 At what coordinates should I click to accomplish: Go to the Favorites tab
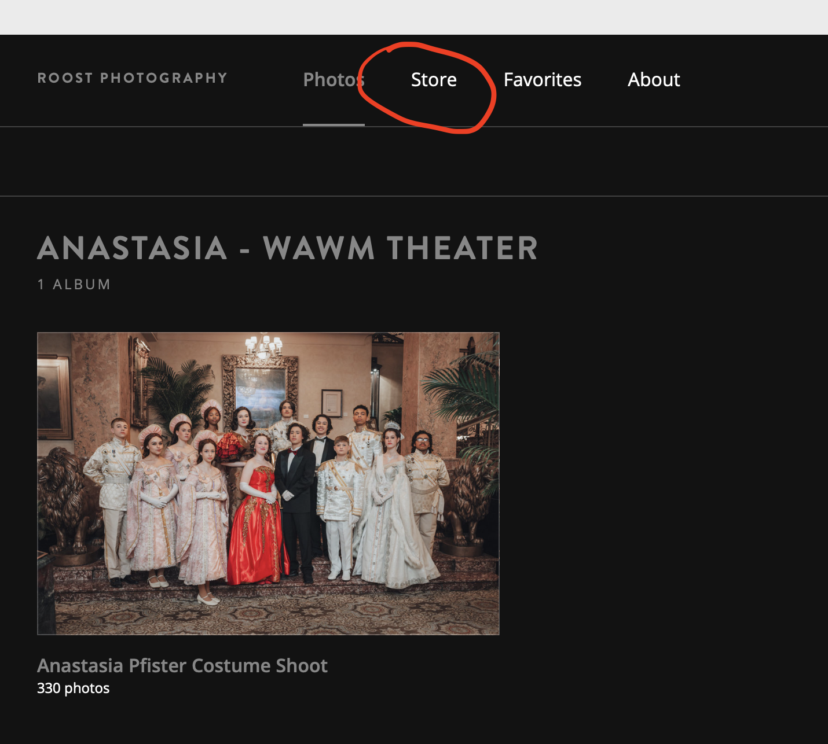point(543,80)
